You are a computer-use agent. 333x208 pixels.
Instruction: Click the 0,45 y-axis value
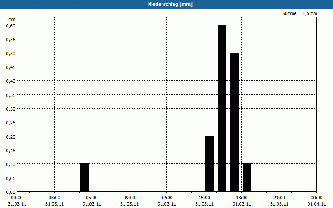tap(11, 67)
